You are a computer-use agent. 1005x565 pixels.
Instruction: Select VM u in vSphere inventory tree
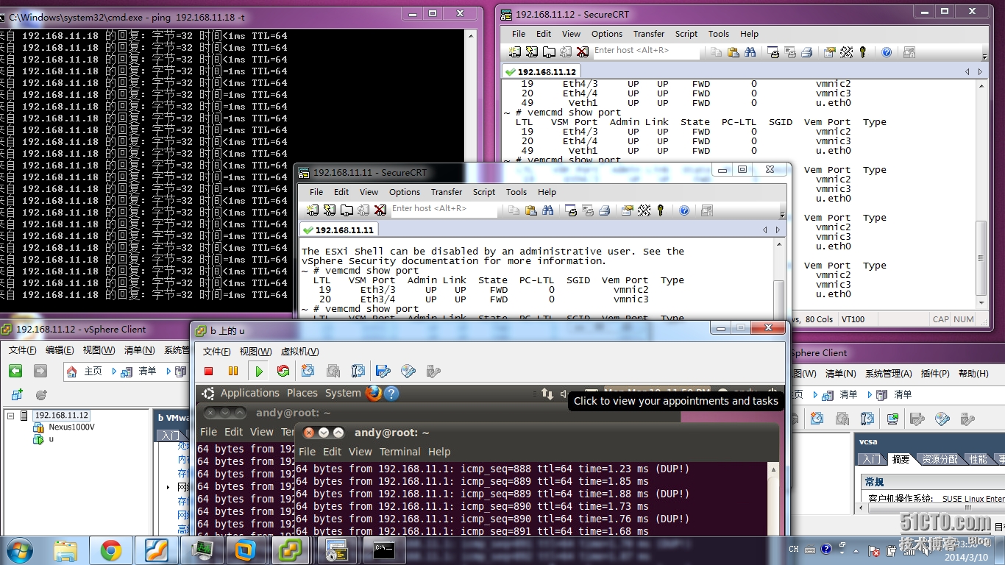[51, 439]
